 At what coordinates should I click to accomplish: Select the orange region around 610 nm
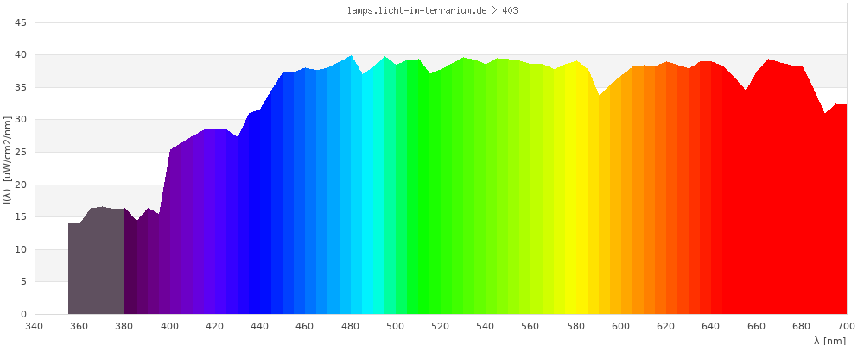coord(644,198)
